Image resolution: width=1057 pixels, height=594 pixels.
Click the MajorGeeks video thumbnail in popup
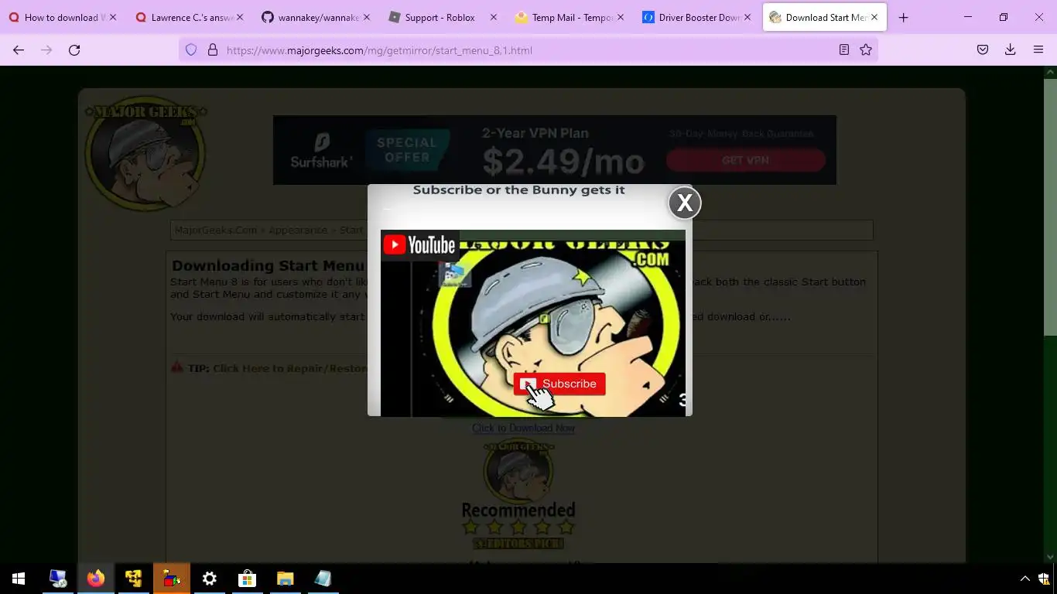click(x=533, y=323)
